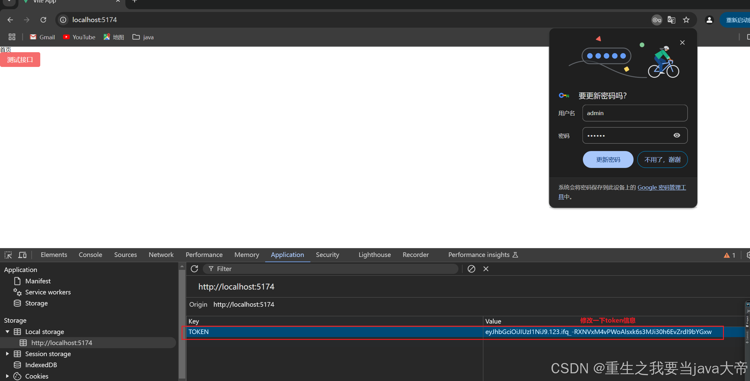Toggle device toolbar emulation icon
750x381 pixels.
point(22,255)
